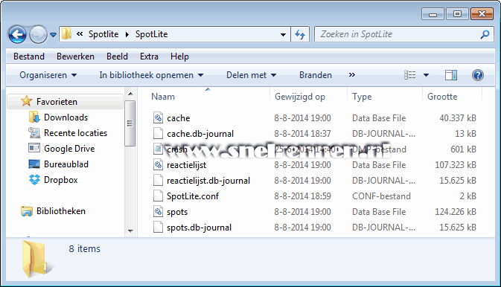Image resolution: width=501 pixels, height=287 pixels.
Task: Click the cache file database icon
Action: (x=158, y=117)
